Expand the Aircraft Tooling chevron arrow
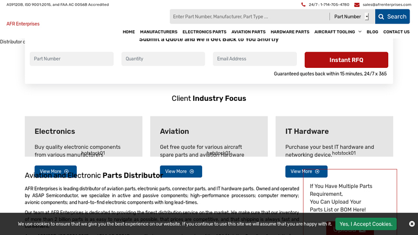The height and width of the screenshot is (235, 418). point(359,32)
